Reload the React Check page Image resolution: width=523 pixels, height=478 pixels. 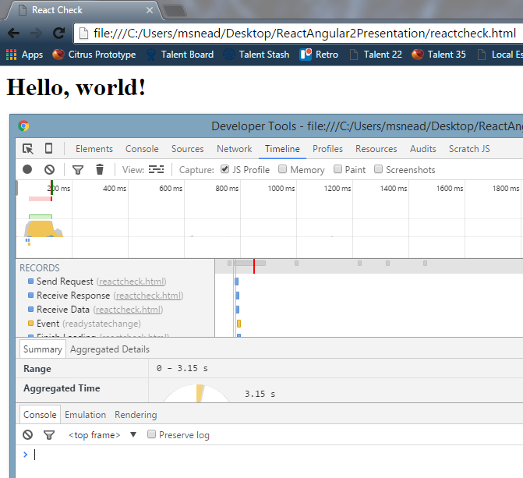coord(59,33)
